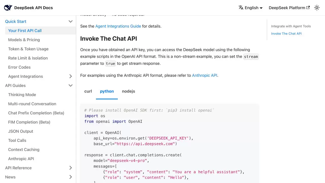Click the pip3 install openai comment line
325x183 pixels.
(x=149, y=110)
